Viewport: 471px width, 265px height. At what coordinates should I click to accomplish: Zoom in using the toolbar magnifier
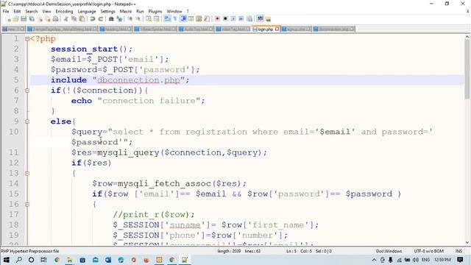click(130, 19)
